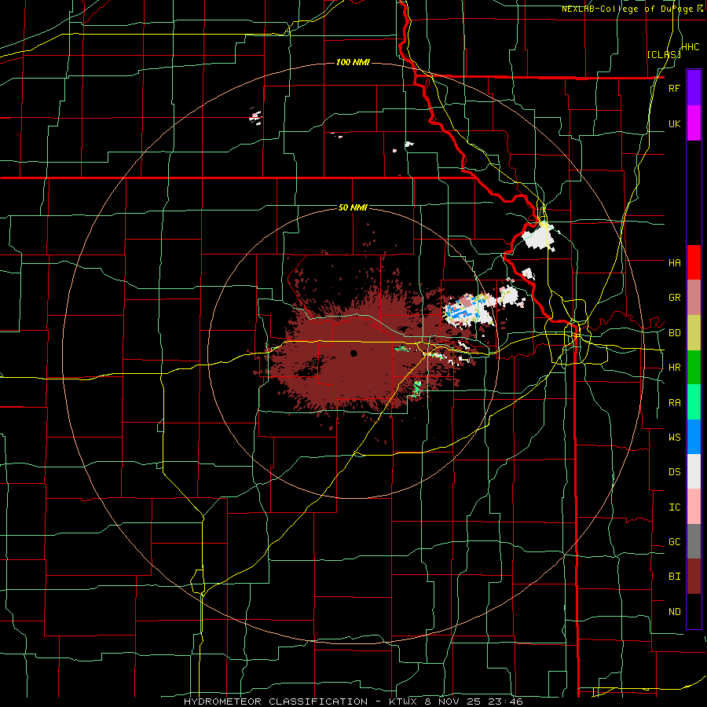
Task: Select the BD big drops yellow swatch
Action: pyautogui.click(x=694, y=333)
